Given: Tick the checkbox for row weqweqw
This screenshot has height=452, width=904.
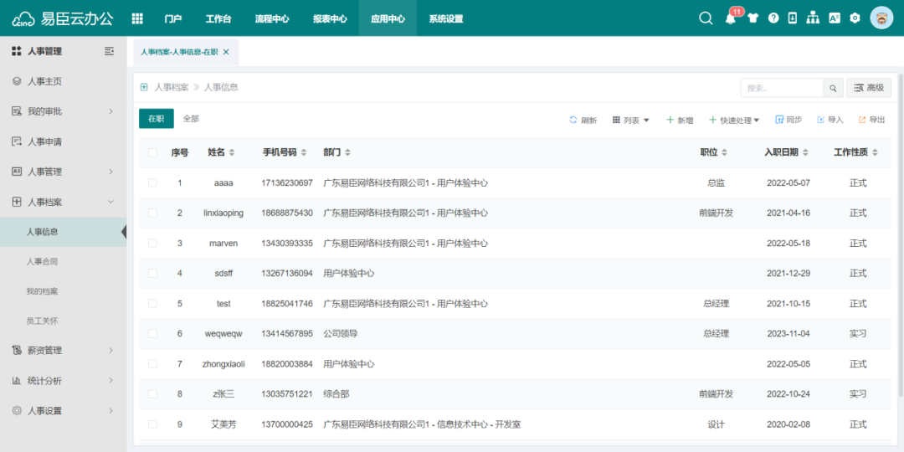Looking at the screenshot, I should tap(152, 334).
